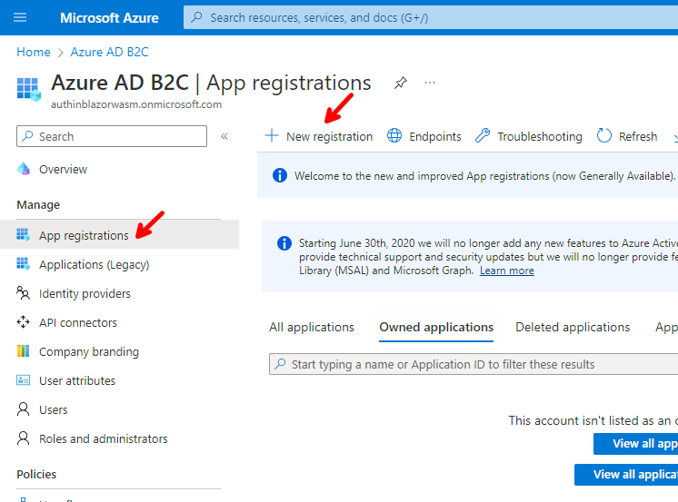Click the application filter text box
Viewport: 678px width, 502px height.
pyautogui.click(x=474, y=365)
